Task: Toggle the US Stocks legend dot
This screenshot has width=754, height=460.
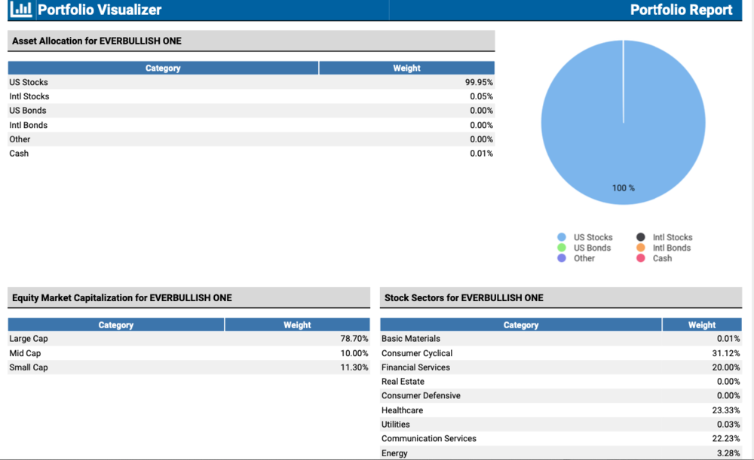Action: click(562, 237)
